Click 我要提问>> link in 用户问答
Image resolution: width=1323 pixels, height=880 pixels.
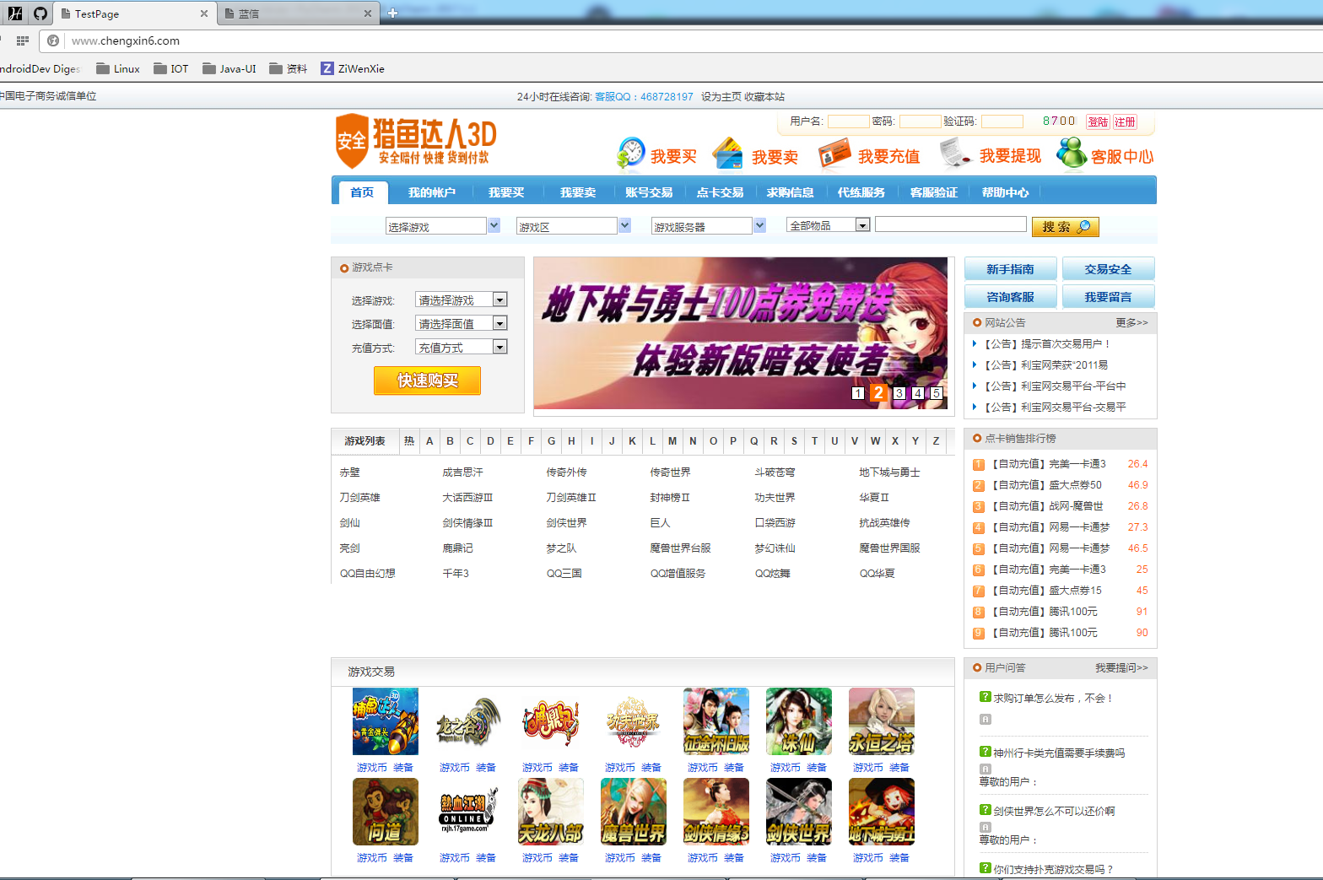1121,667
